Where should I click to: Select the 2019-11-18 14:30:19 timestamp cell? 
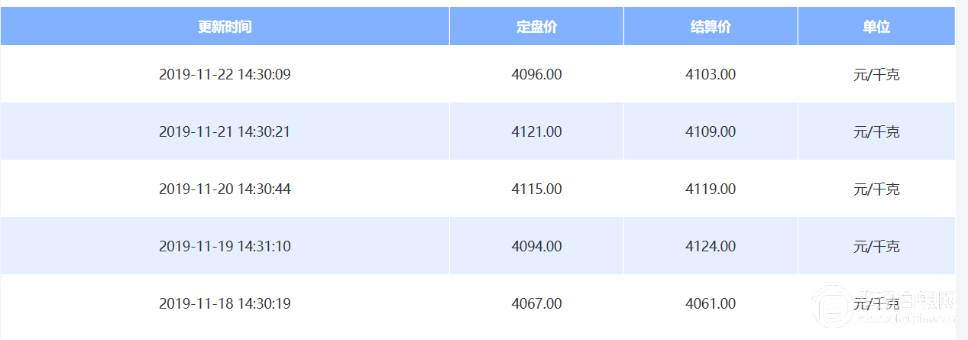[x=225, y=304]
